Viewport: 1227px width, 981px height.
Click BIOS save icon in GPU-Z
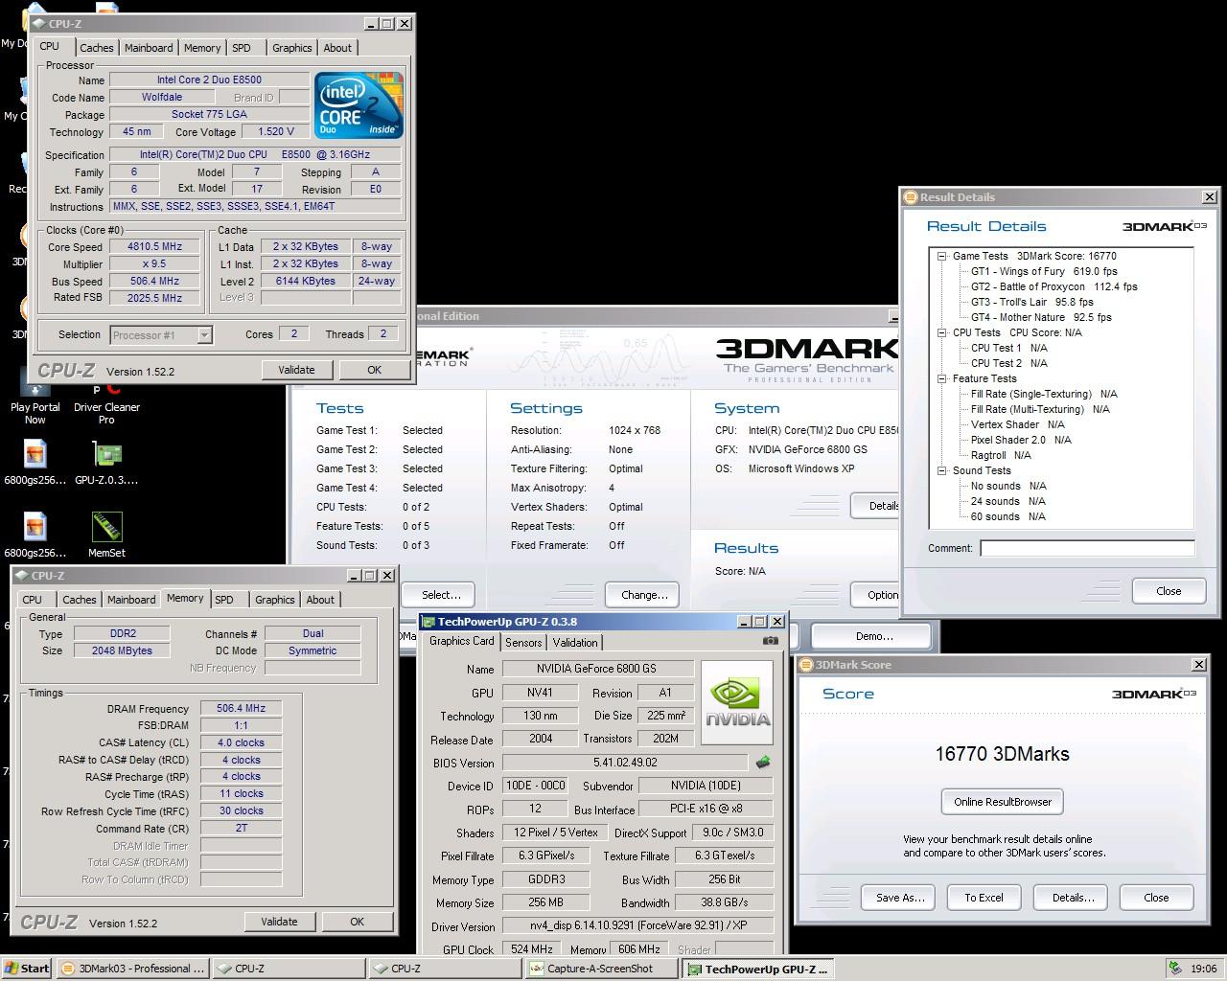click(x=763, y=763)
